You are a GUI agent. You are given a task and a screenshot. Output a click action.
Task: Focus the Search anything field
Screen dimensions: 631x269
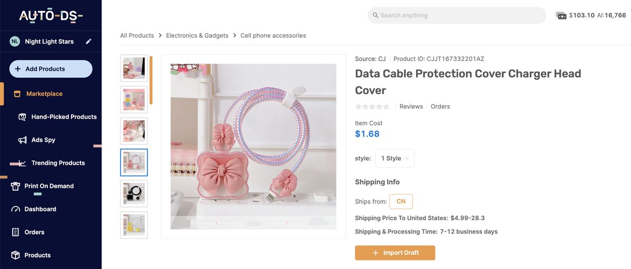[456, 15]
